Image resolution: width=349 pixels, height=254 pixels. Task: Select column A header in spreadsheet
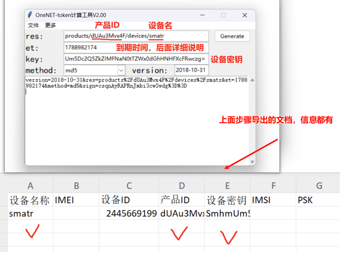(30, 186)
